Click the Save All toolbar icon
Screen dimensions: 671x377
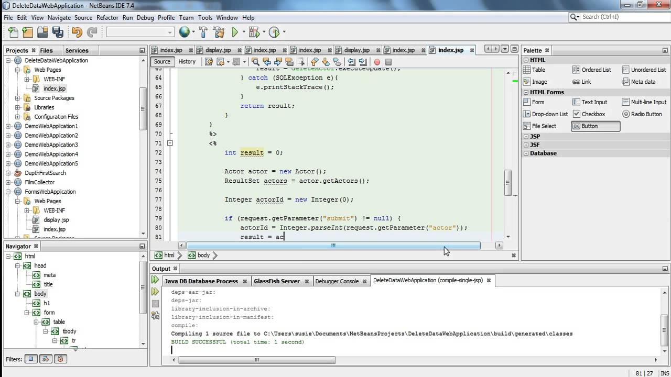click(58, 32)
